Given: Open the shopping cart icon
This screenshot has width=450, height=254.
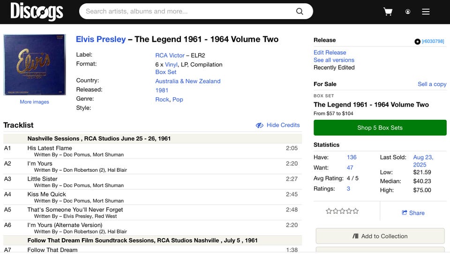Looking at the screenshot, I should tap(388, 11).
